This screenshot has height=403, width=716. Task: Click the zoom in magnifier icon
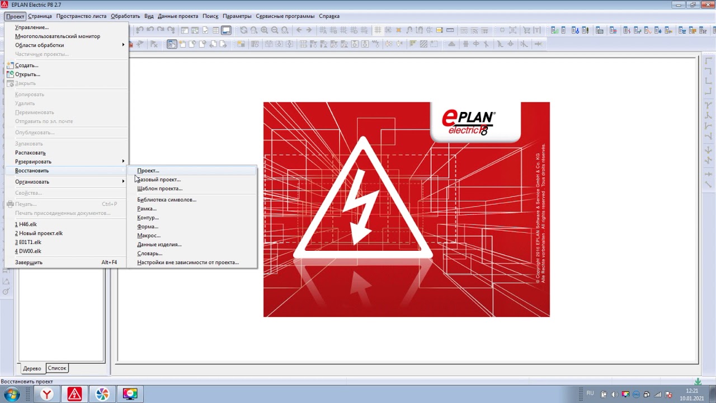point(264,30)
